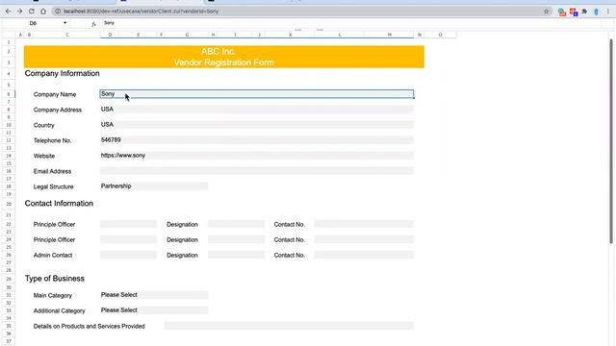Open the browser home page icon
The width and height of the screenshot is (616, 346).
tap(43, 12)
